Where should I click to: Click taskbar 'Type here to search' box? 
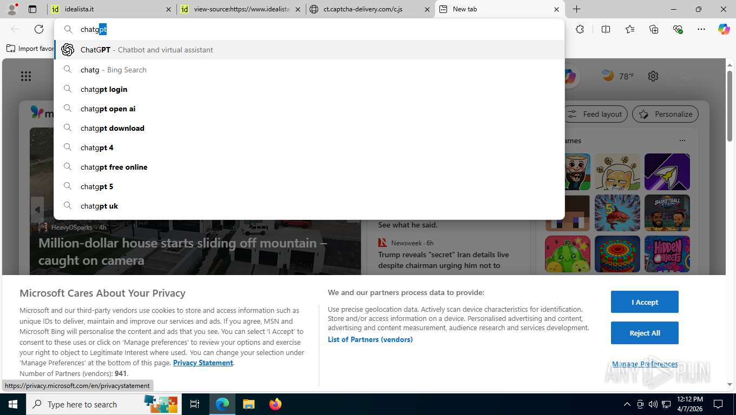(103, 404)
